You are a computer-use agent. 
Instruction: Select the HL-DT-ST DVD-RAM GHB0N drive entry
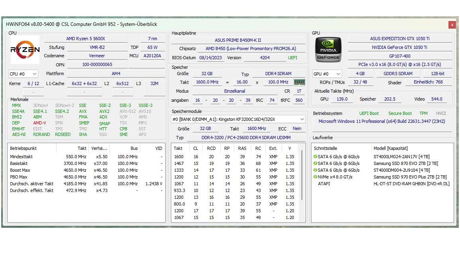pos(411,184)
